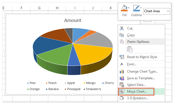Choose Copy from context menu
This screenshot has height=104, width=174.
pyautogui.click(x=131, y=35)
